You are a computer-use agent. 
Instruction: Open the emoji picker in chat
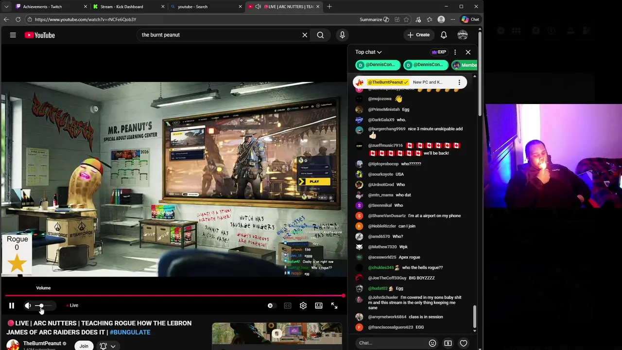[x=432, y=343]
